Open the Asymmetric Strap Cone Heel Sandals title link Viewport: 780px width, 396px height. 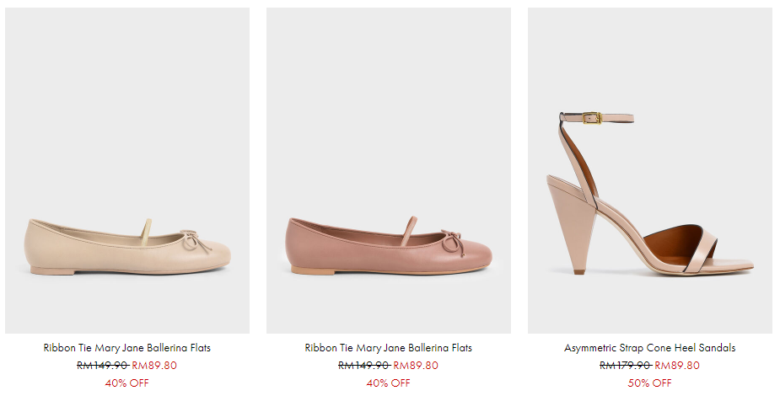649,348
